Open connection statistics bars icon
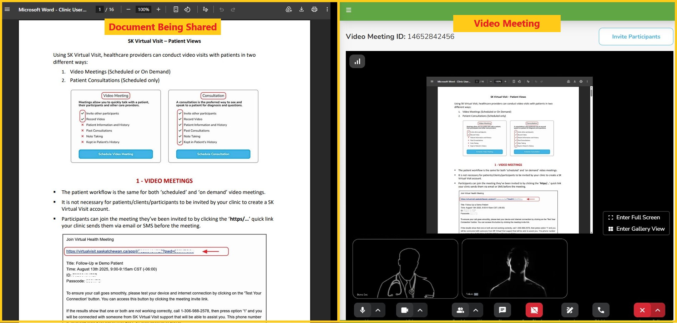 [357, 62]
